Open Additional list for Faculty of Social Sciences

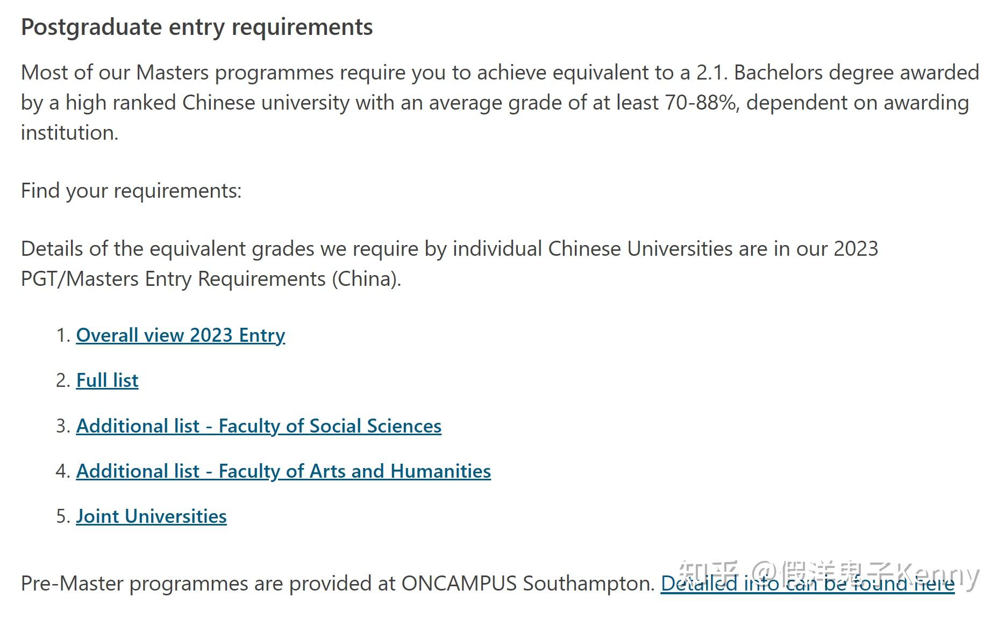point(259,426)
